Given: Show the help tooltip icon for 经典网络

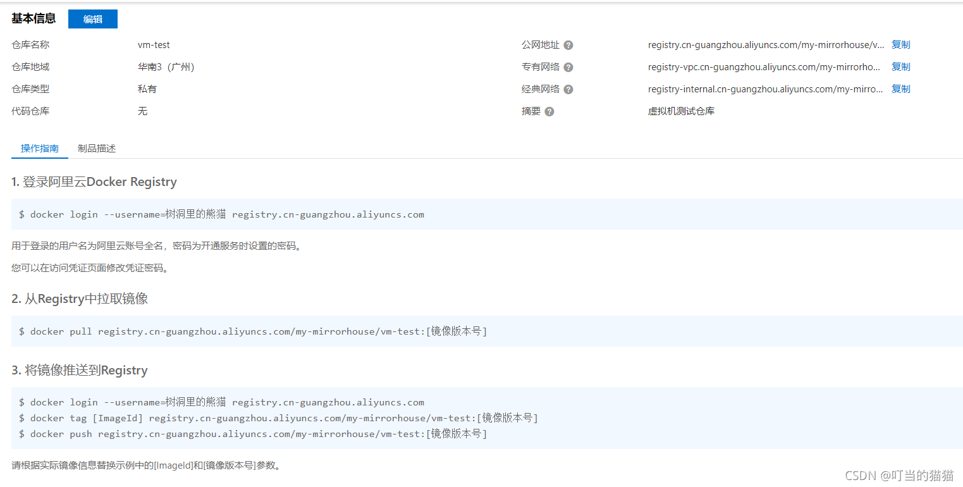Looking at the screenshot, I should coord(568,89).
